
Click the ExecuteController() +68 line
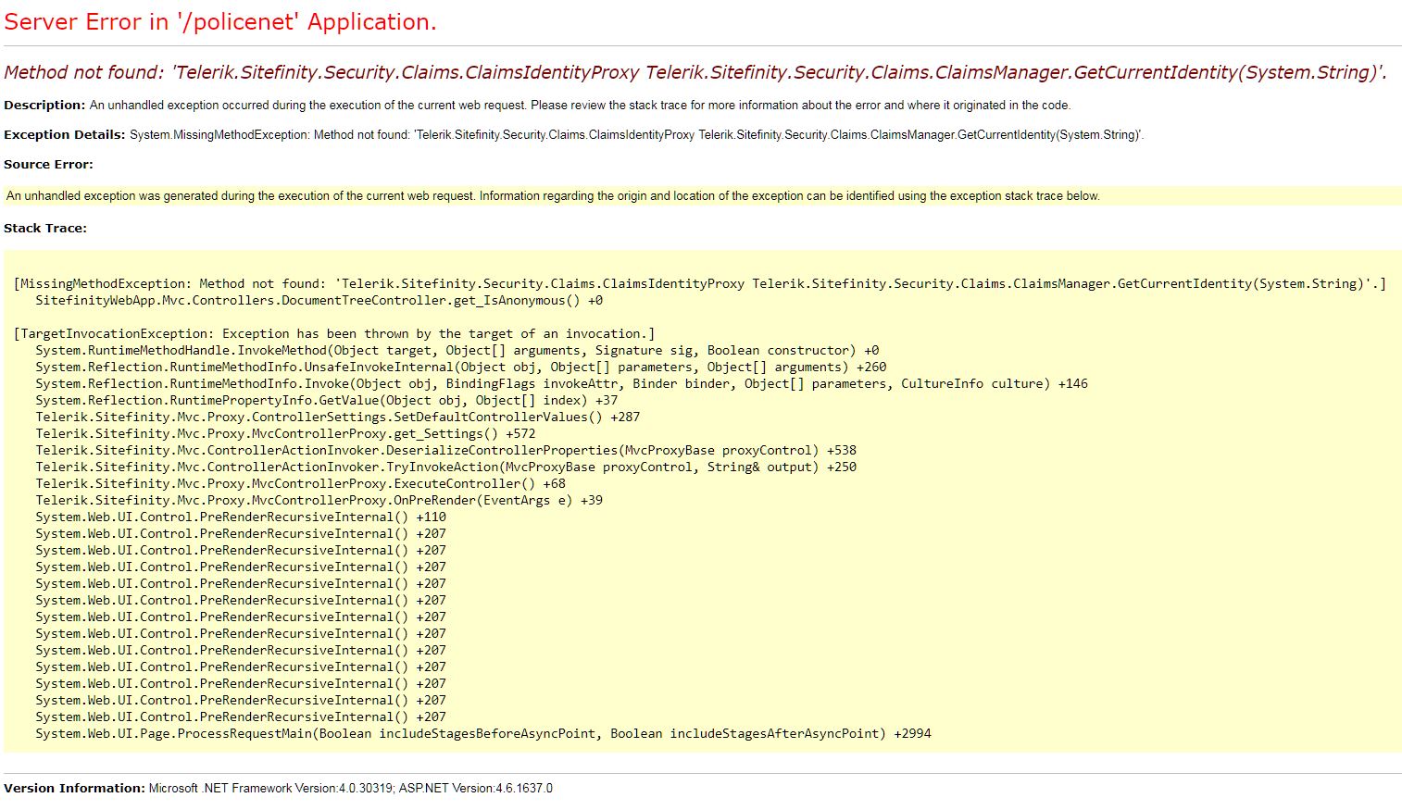coord(301,483)
